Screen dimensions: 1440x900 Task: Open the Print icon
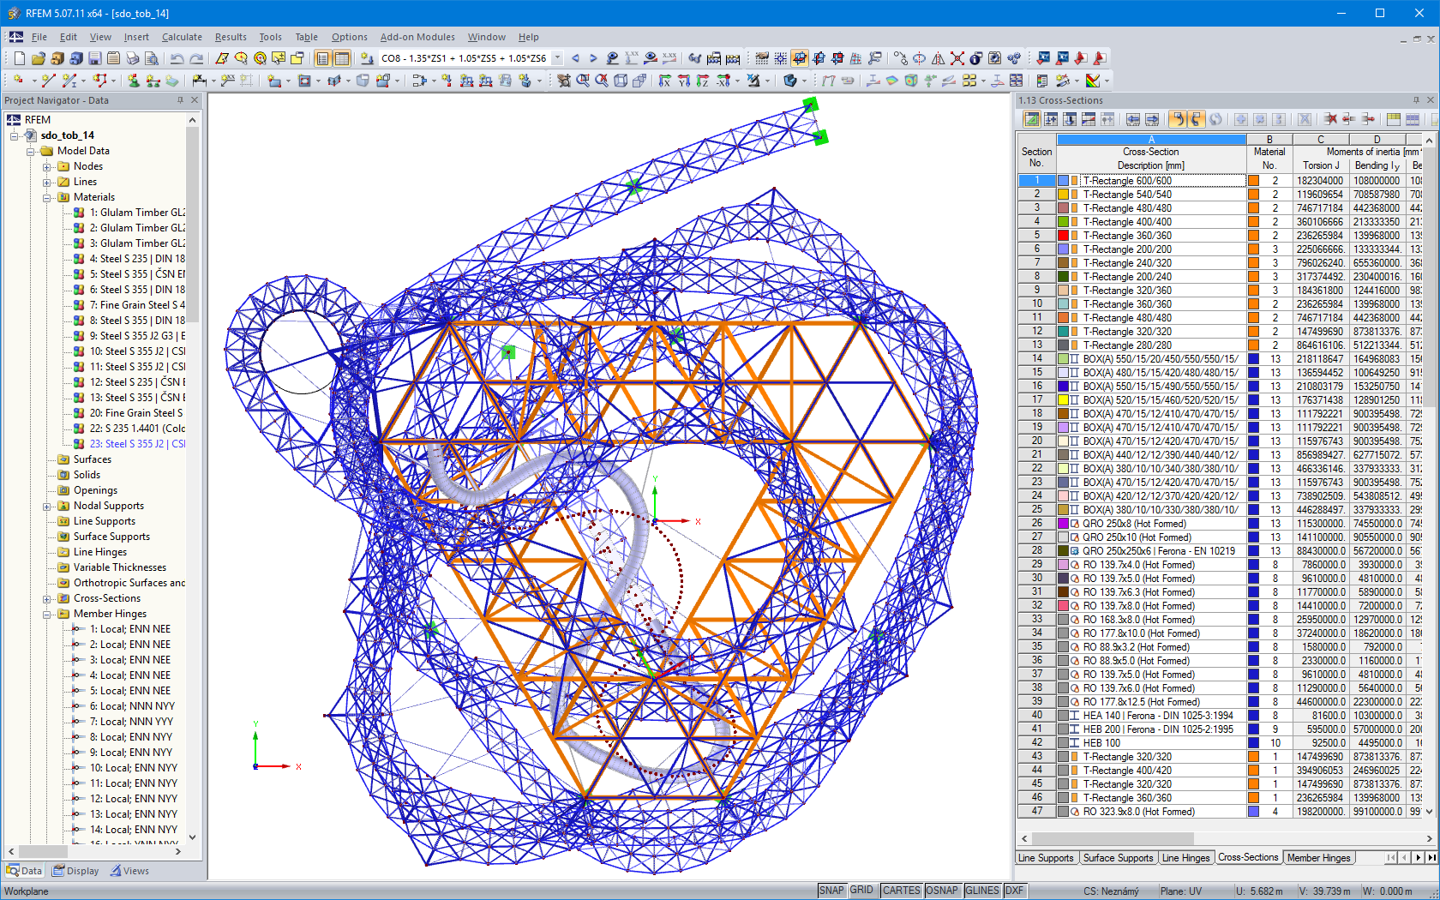132,57
